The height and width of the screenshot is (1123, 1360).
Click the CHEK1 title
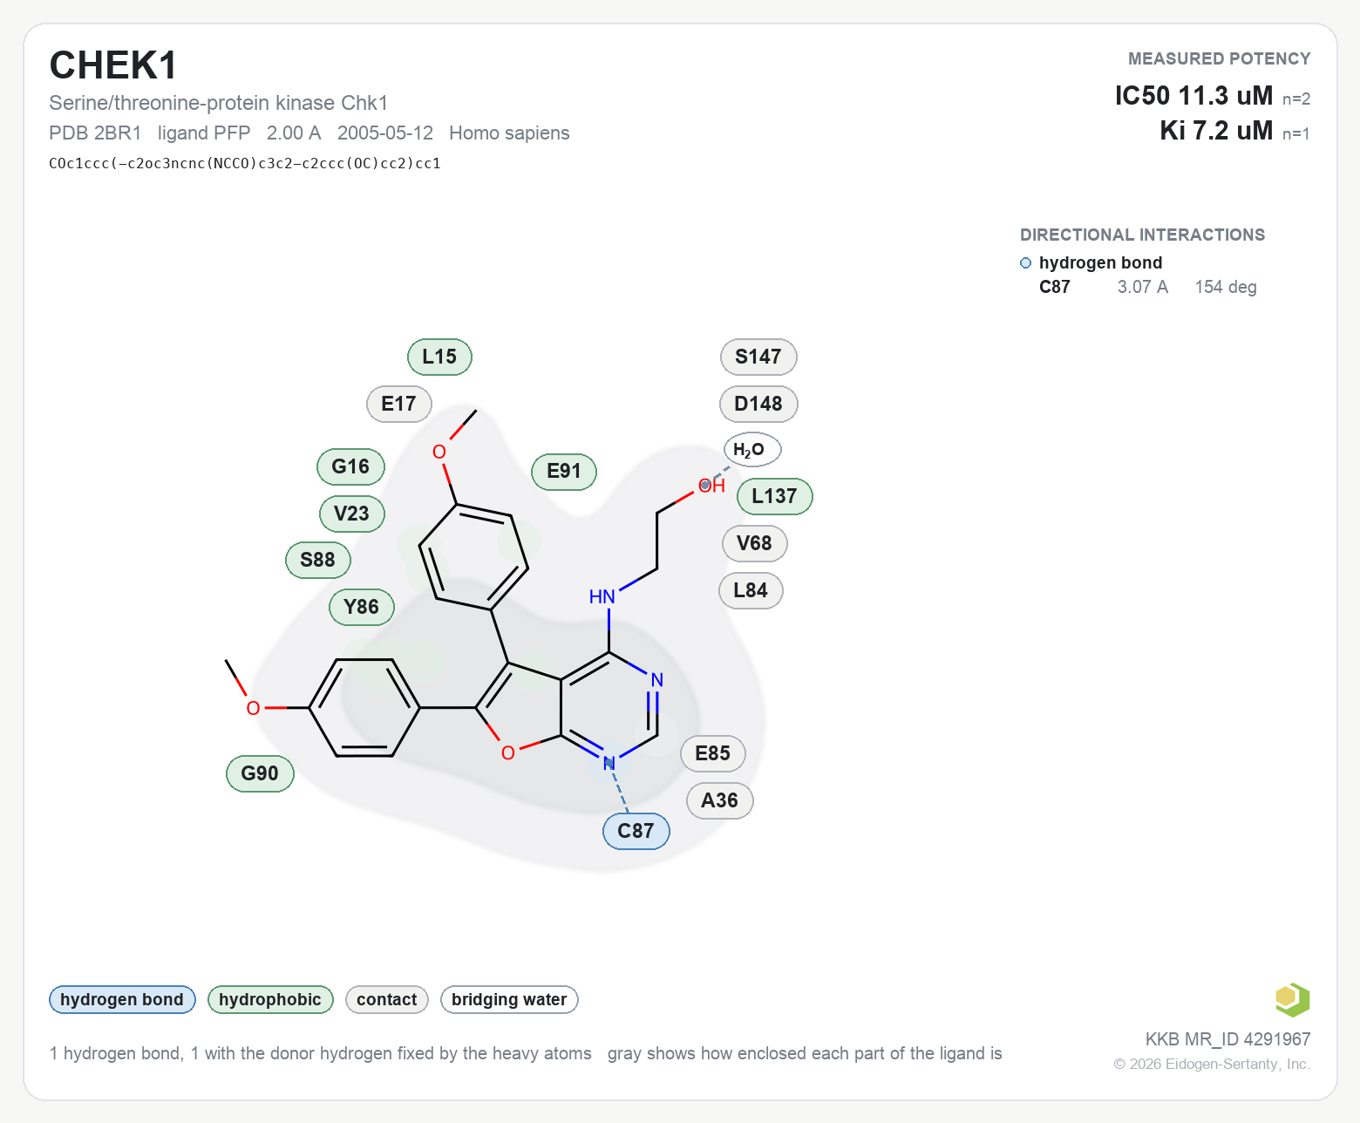coord(113,65)
